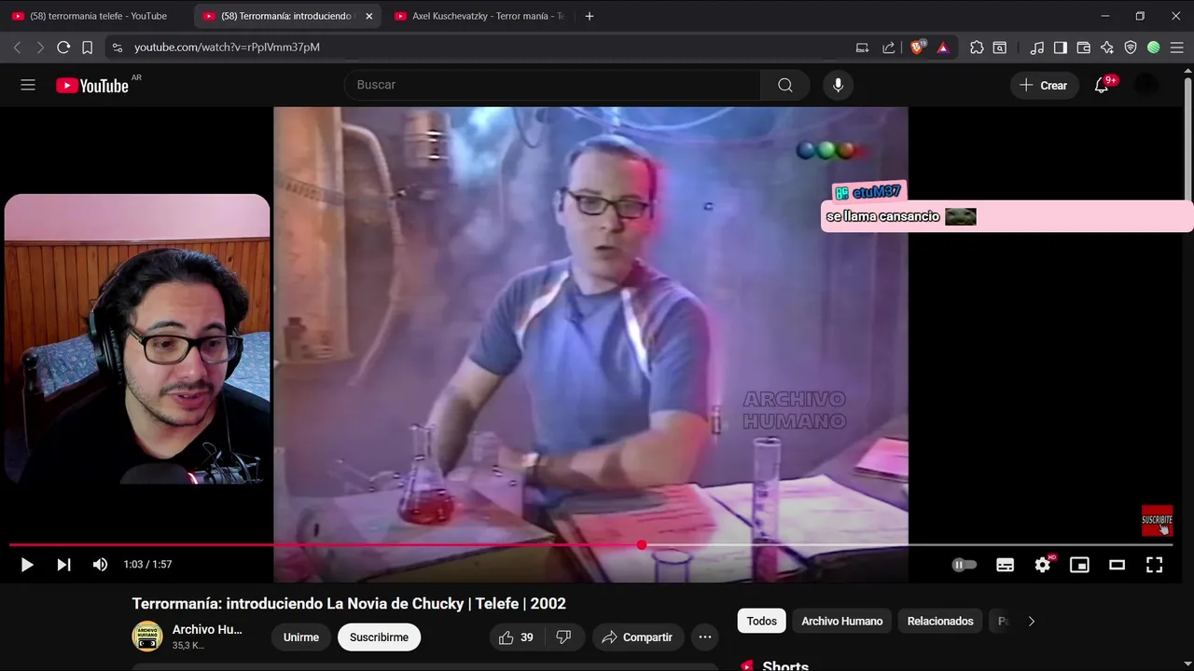Click the search magnifier button
Image resolution: width=1194 pixels, height=671 pixels.
785,85
